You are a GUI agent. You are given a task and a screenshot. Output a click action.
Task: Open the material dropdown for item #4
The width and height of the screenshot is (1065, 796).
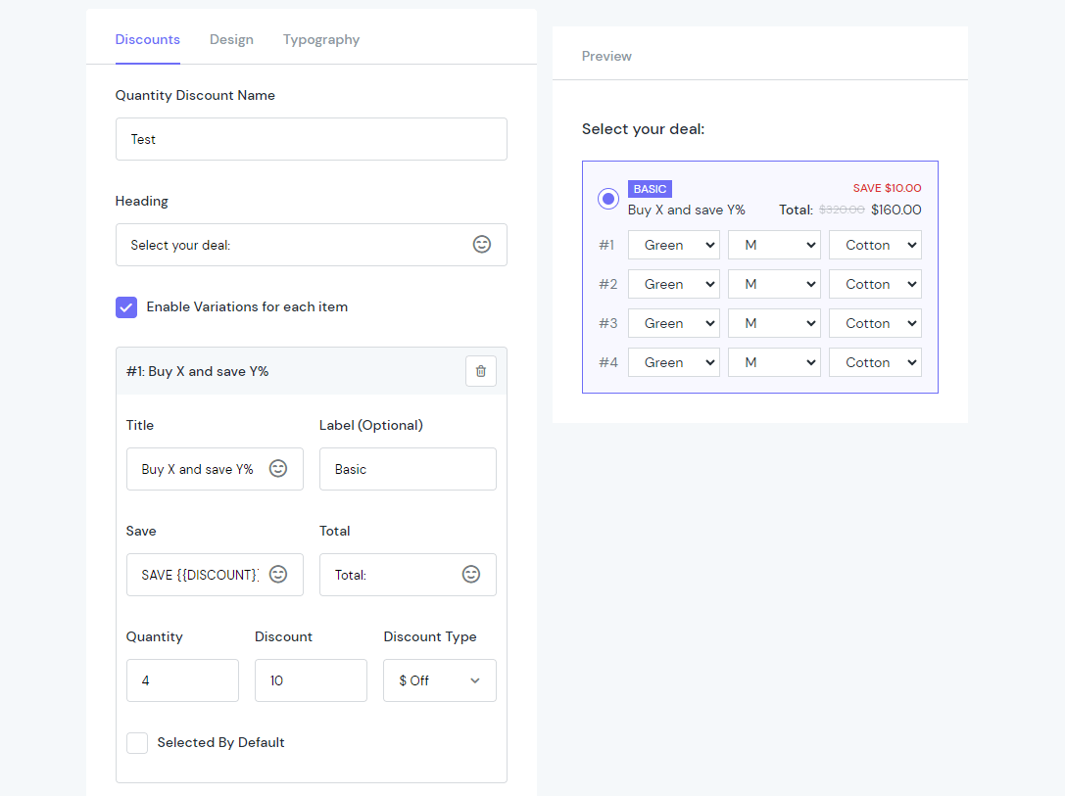pyautogui.click(x=875, y=361)
